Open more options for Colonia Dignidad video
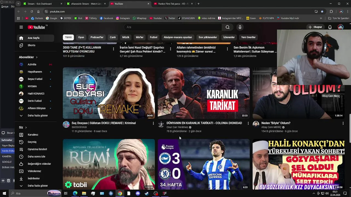Screen dimensions: 351x197 (x=248, y=123)
